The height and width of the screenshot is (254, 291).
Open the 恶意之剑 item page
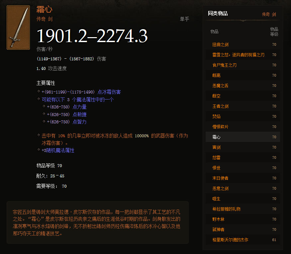pos(220,188)
